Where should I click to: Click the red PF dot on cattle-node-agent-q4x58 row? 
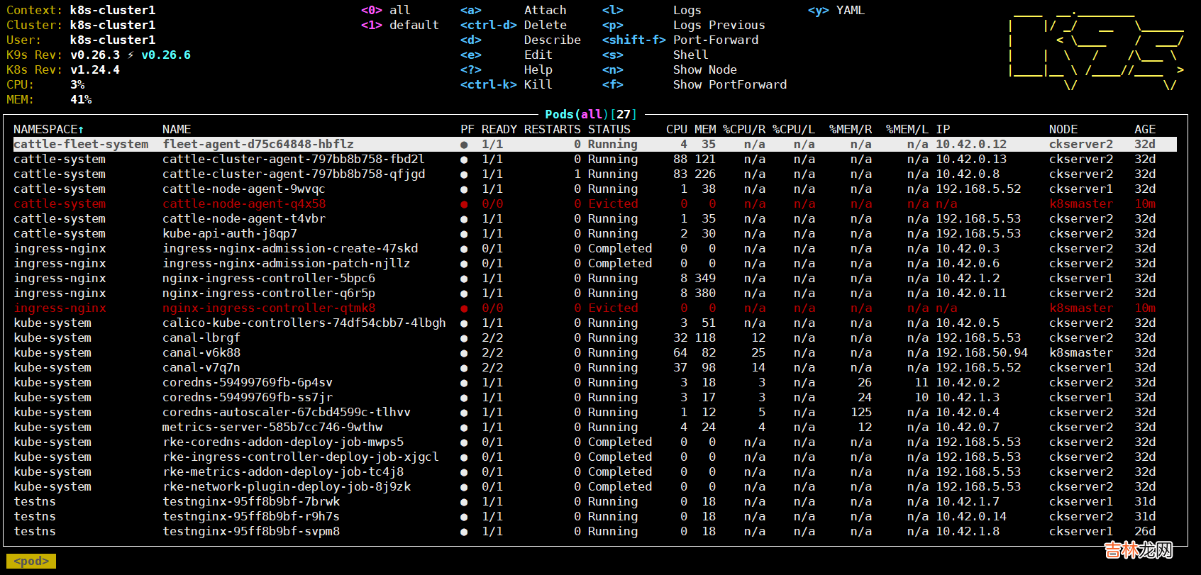point(464,204)
